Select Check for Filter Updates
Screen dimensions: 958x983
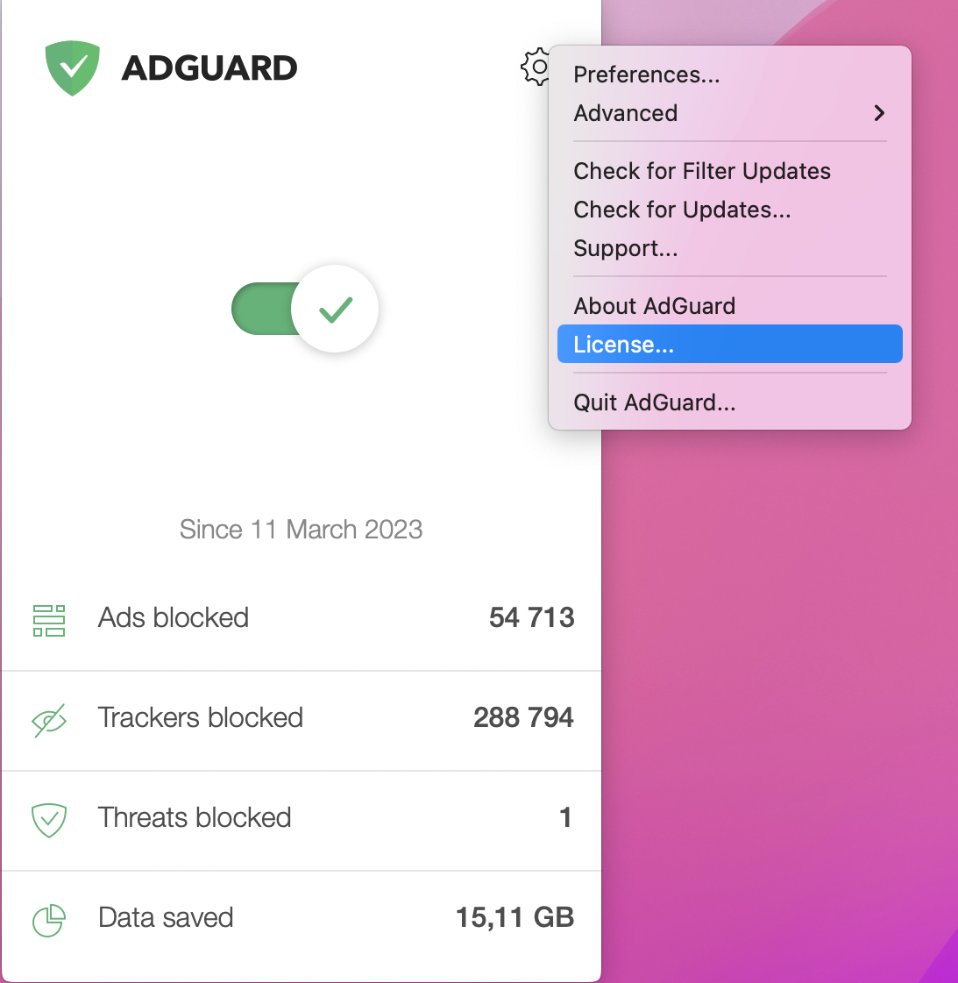click(x=702, y=171)
